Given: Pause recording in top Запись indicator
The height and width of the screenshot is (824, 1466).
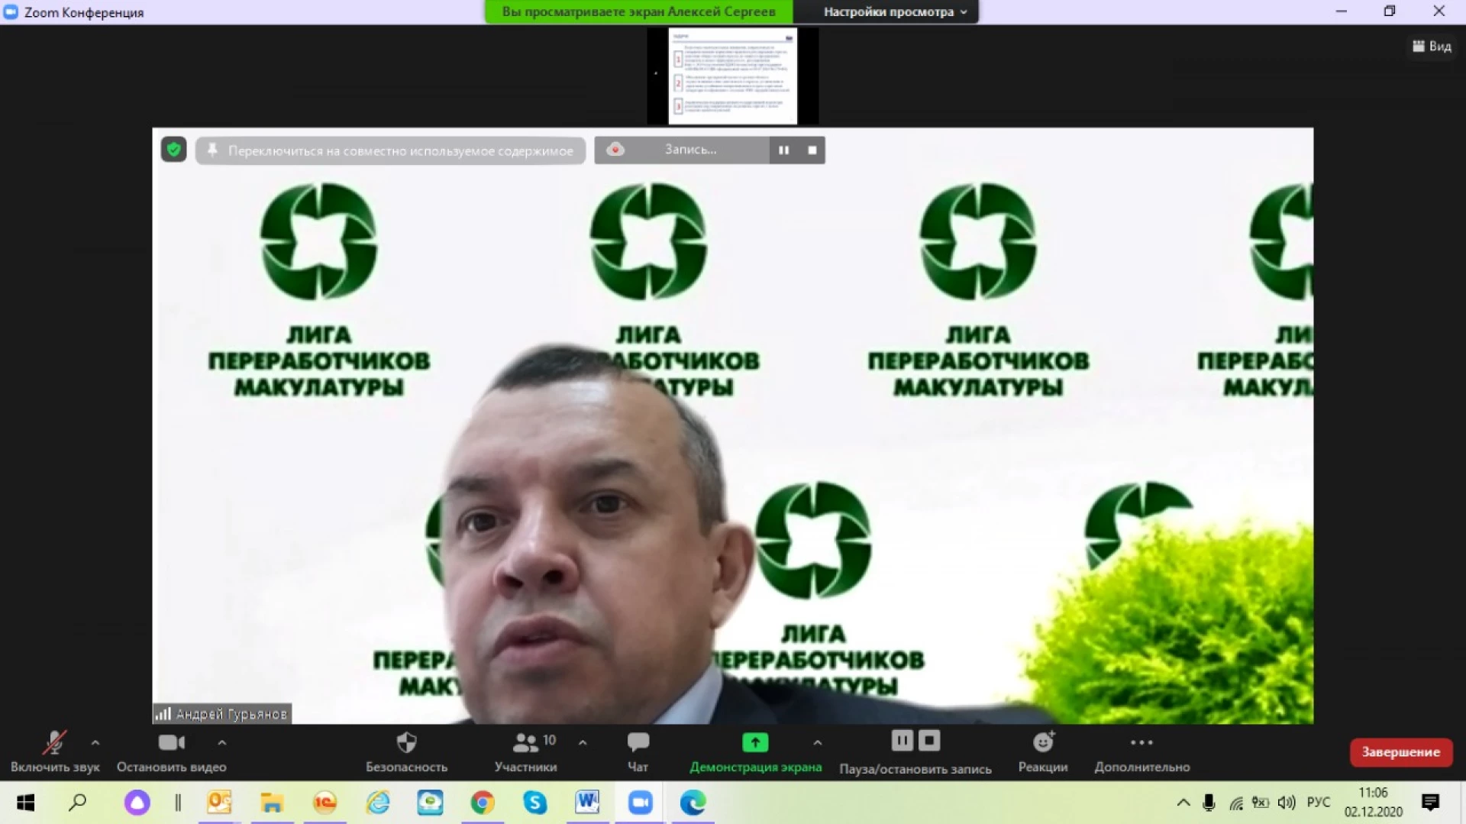Looking at the screenshot, I should pyautogui.click(x=783, y=150).
